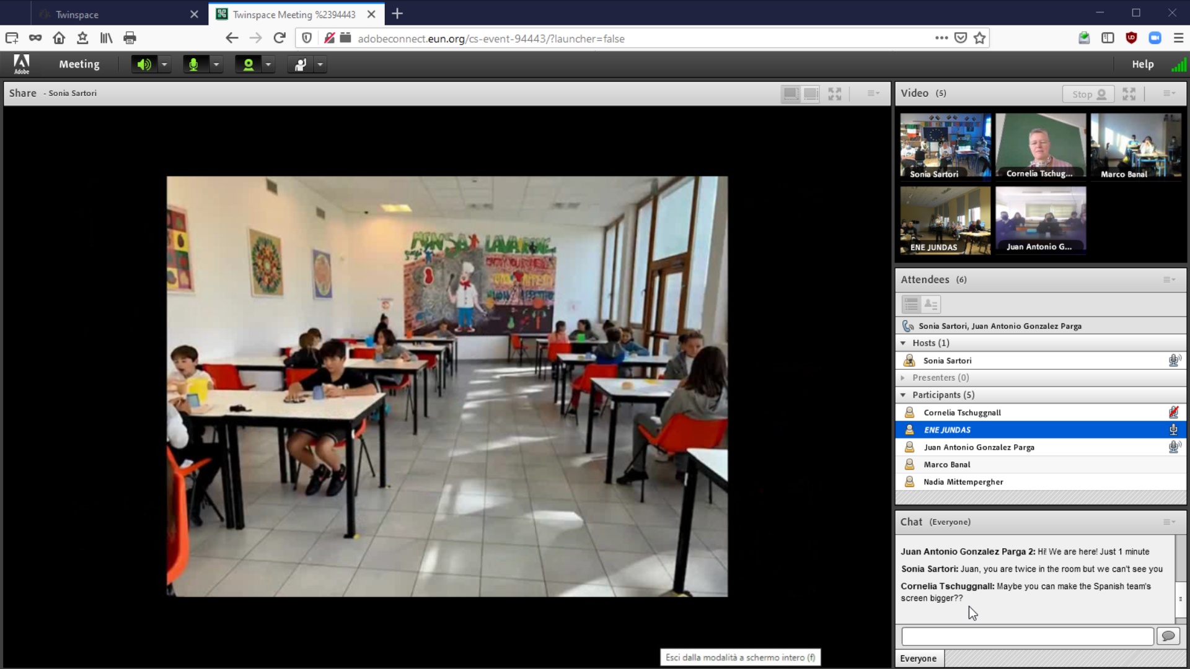
Task: Toggle full screen for Share pod
Action: 835,94
